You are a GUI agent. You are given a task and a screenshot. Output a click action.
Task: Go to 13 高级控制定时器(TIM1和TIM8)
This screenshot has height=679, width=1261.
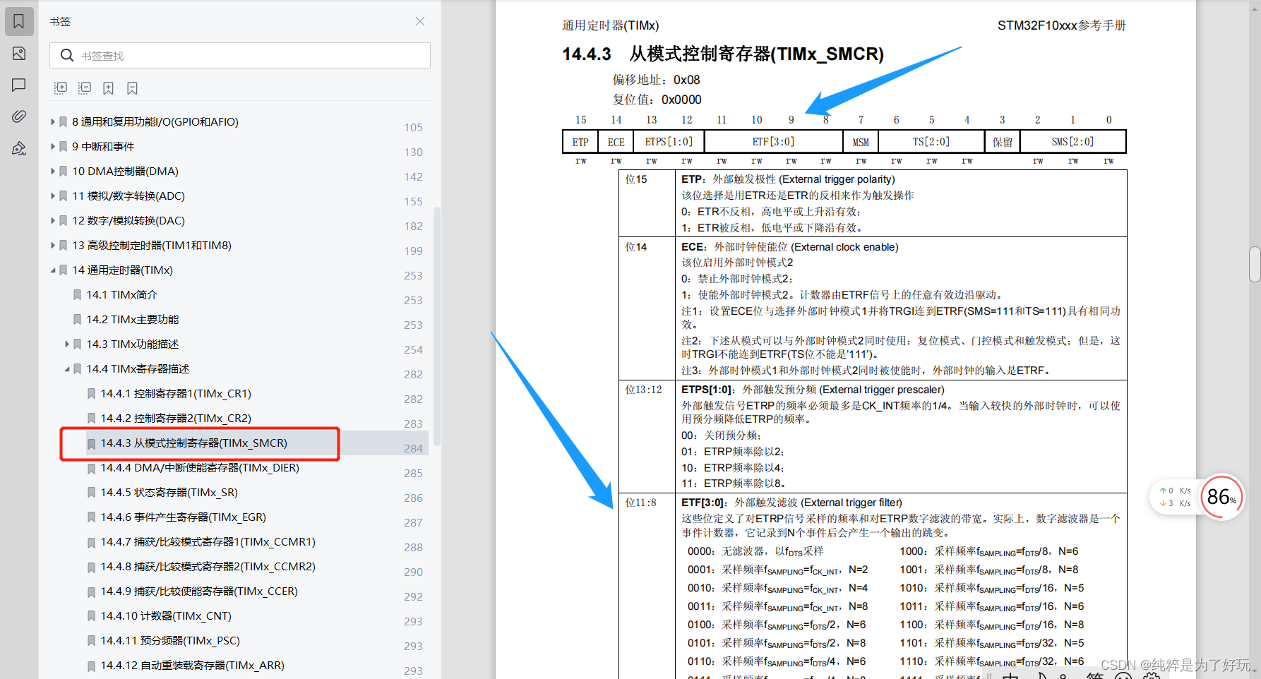pos(152,245)
